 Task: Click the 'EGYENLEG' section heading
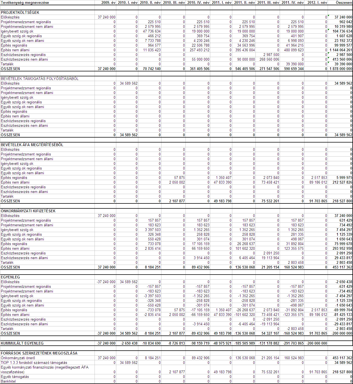coord(10,277)
